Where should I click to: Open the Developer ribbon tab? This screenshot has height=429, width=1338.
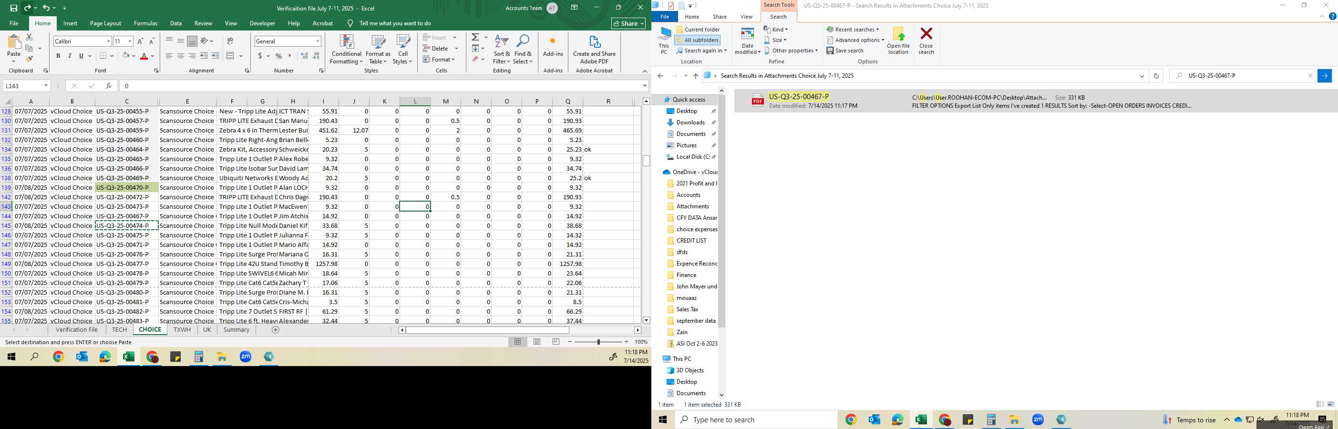pyautogui.click(x=262, y=23)
